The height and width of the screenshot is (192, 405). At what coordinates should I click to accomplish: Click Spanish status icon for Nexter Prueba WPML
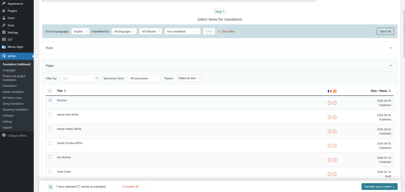(x=335, y=145)
